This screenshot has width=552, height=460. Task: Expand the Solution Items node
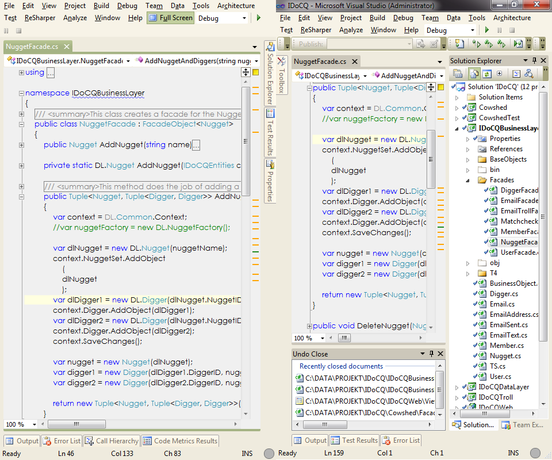[x=457, y=98]
